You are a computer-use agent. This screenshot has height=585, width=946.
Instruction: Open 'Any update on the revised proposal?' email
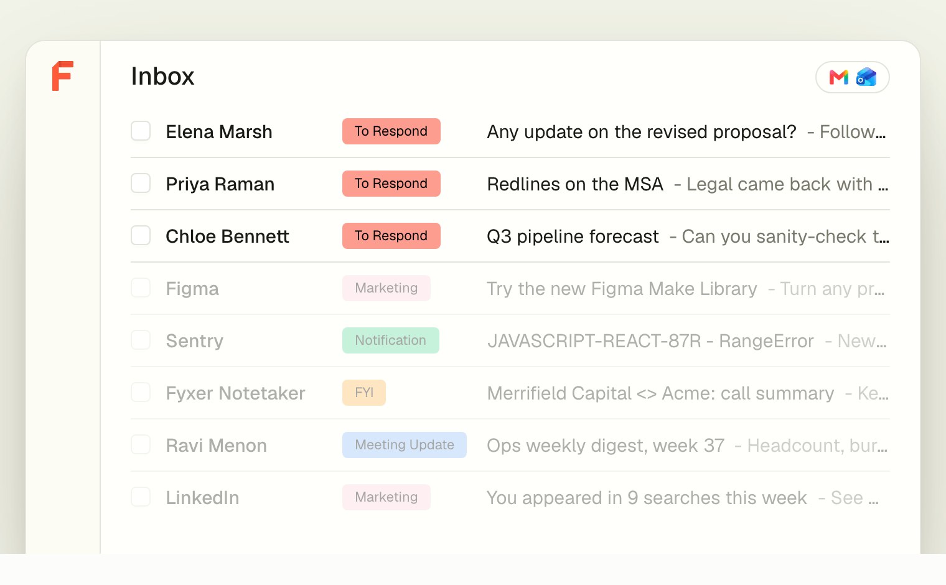pos(642,132)
